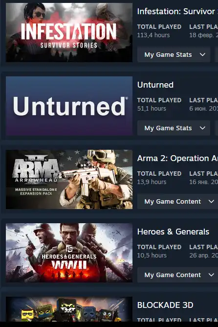Click the Heroes & Generals title link
Image resolution: width=218 pixels, height=327 pixels.
pos(173,232)
